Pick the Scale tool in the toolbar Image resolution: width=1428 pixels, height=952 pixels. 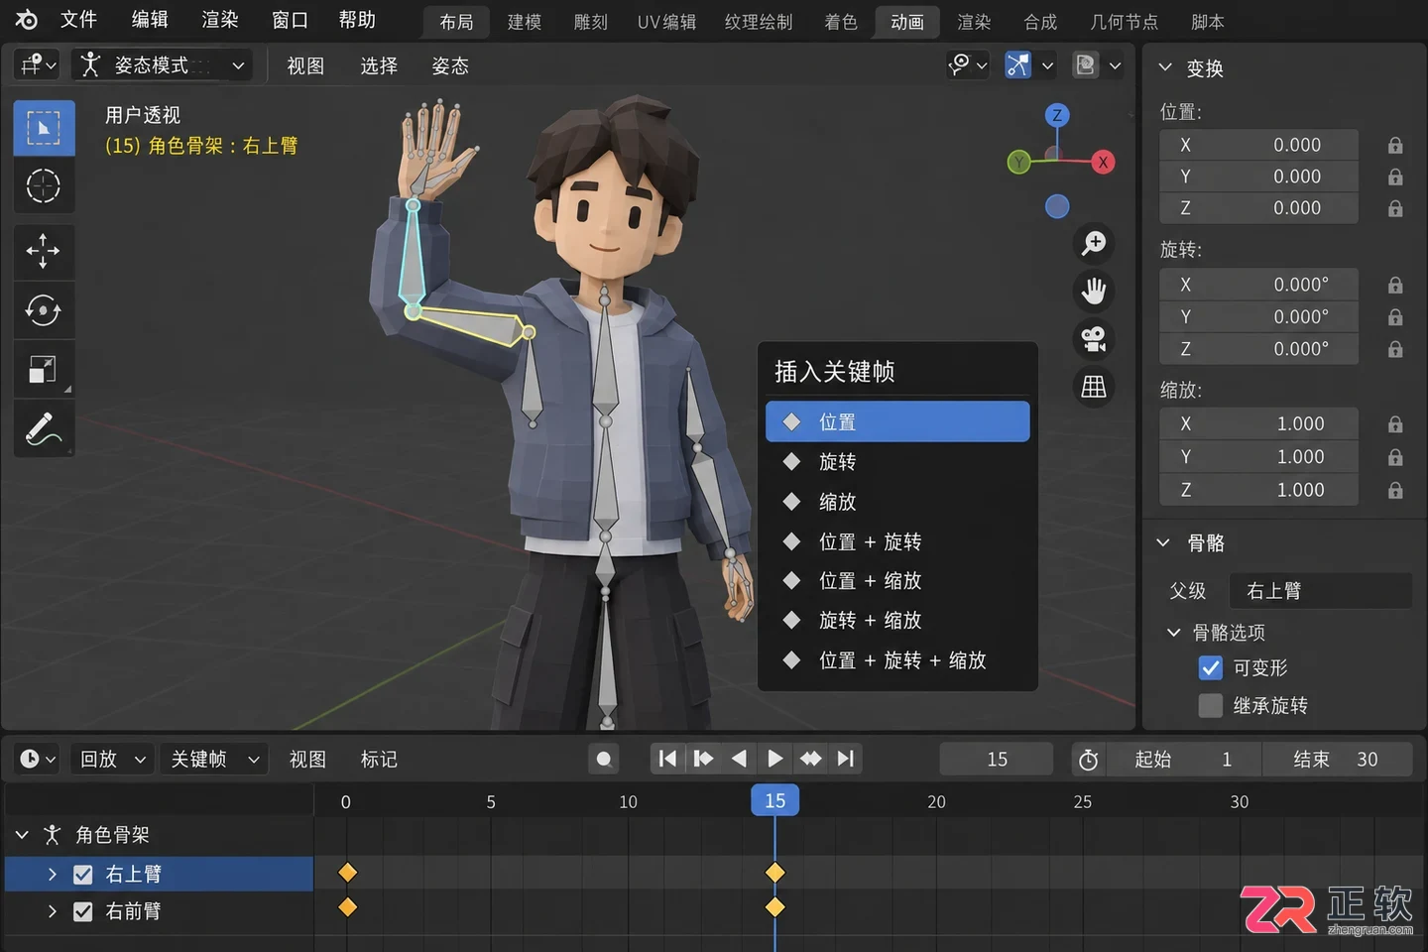44,369
